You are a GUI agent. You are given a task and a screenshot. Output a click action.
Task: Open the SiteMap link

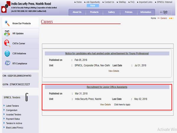click(x=122, y=2)
